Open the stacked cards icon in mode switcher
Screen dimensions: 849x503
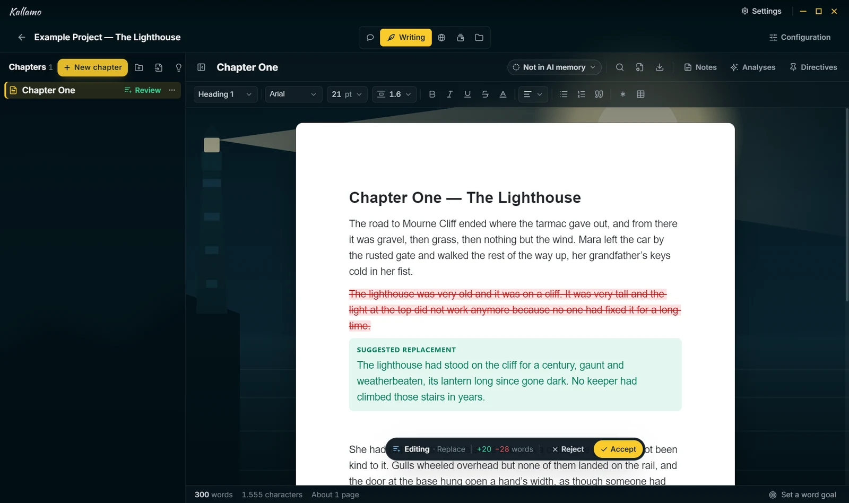pyautogui.click(x=461, y=37)
